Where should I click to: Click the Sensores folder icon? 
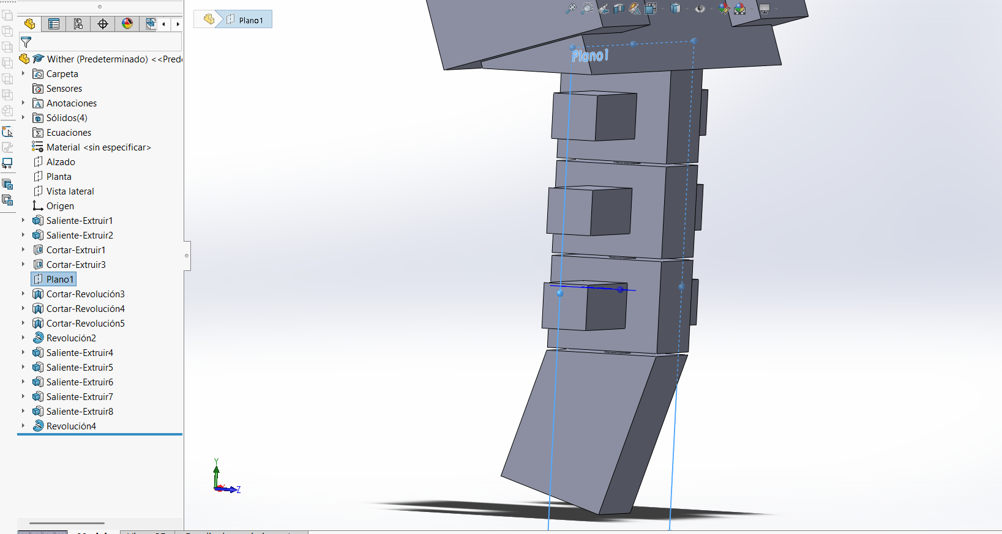[38, 89]
